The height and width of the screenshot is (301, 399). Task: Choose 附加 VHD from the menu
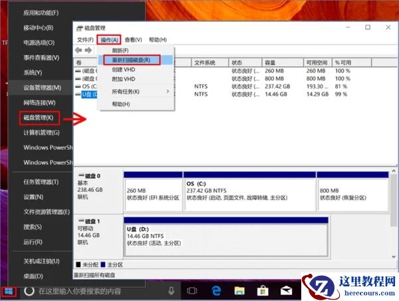coord(136,79)
